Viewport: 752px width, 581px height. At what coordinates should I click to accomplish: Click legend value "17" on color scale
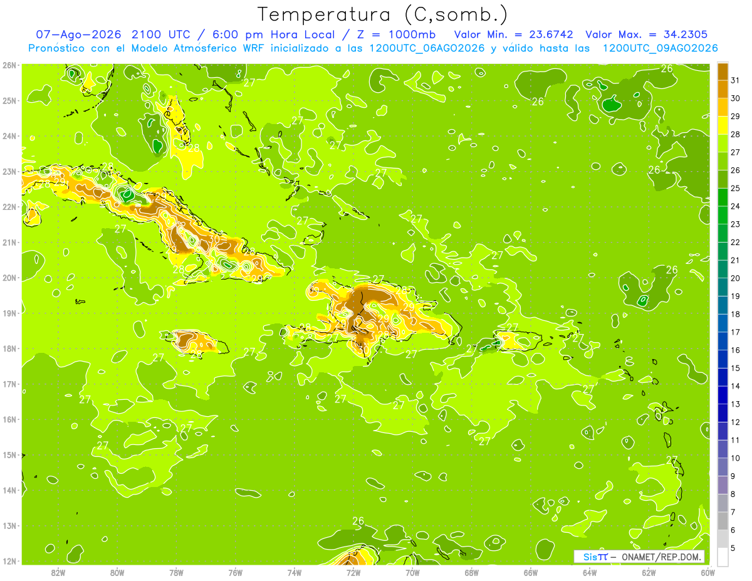coord(736,332)
